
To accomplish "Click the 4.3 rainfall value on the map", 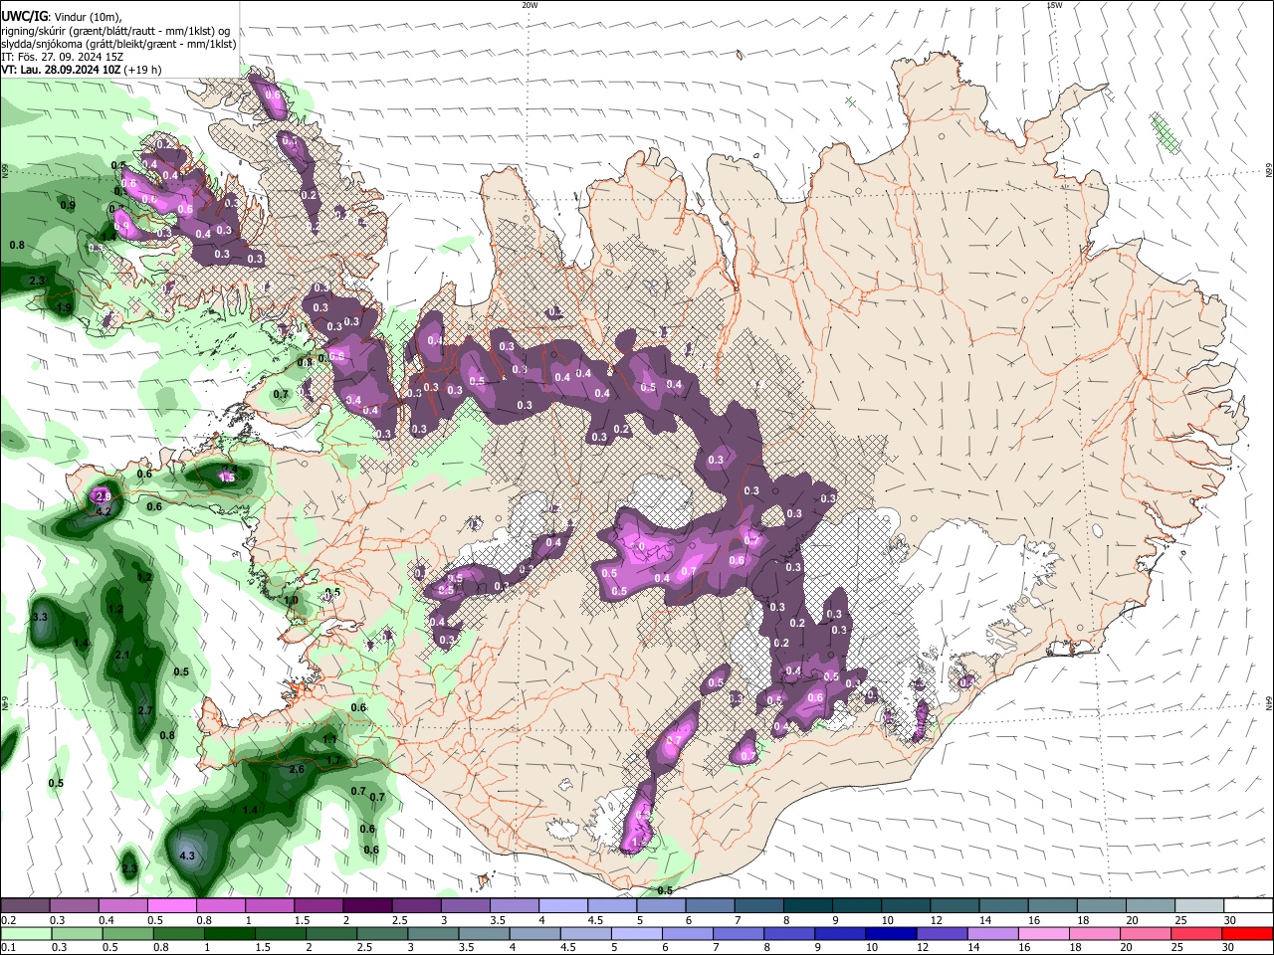I will coord(187,856).
